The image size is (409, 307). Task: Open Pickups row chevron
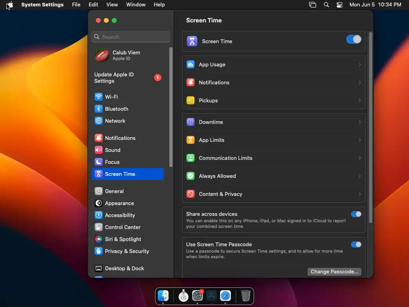click(359, 100)
